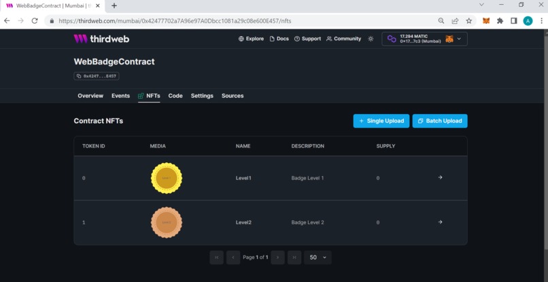This screenshot has width=548, height=282.
Task: Click the Single Upload button
Action: (x=381, y=121)
